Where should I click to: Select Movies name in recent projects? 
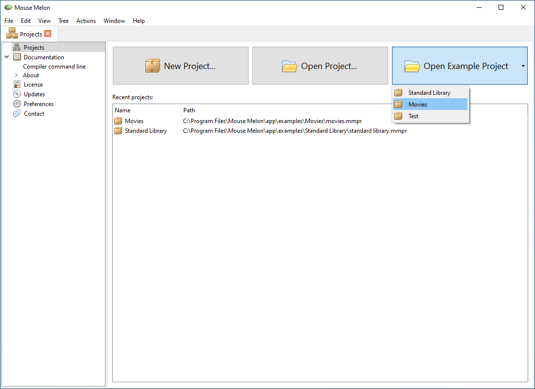(x=134, y=121)
